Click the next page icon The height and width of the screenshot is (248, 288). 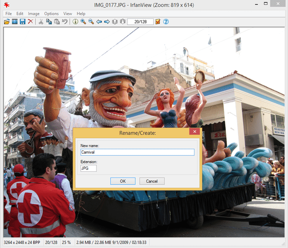pyautogui.click(x=123, y=22)
